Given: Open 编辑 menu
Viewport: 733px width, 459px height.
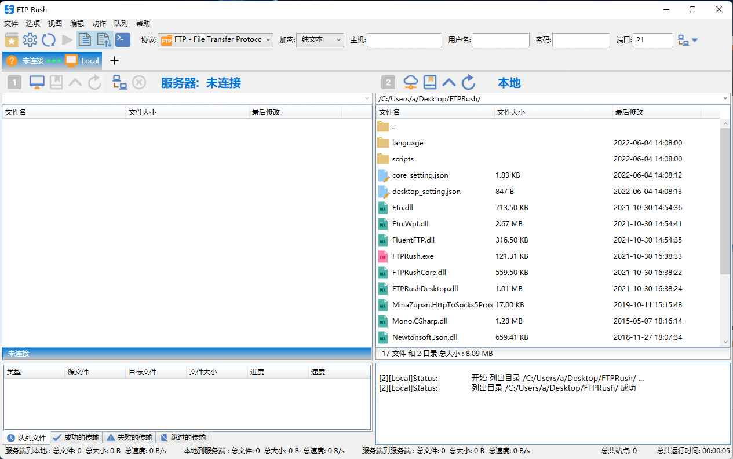Looking at the screenshot, I should point(77,24).
